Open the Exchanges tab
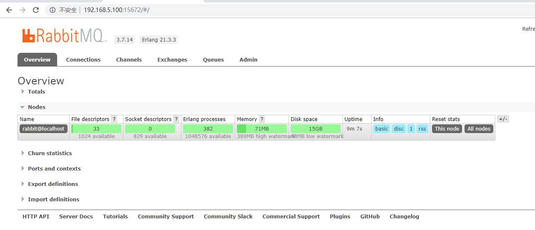Screen dimensions: 535x230 [172, 59]
